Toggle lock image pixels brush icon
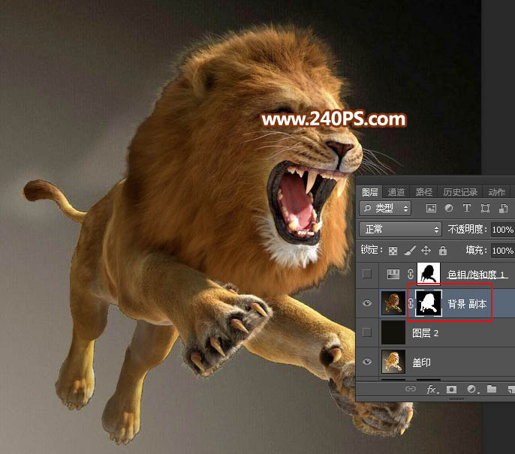This screenshot has width=515, height=454. (410, 251)
